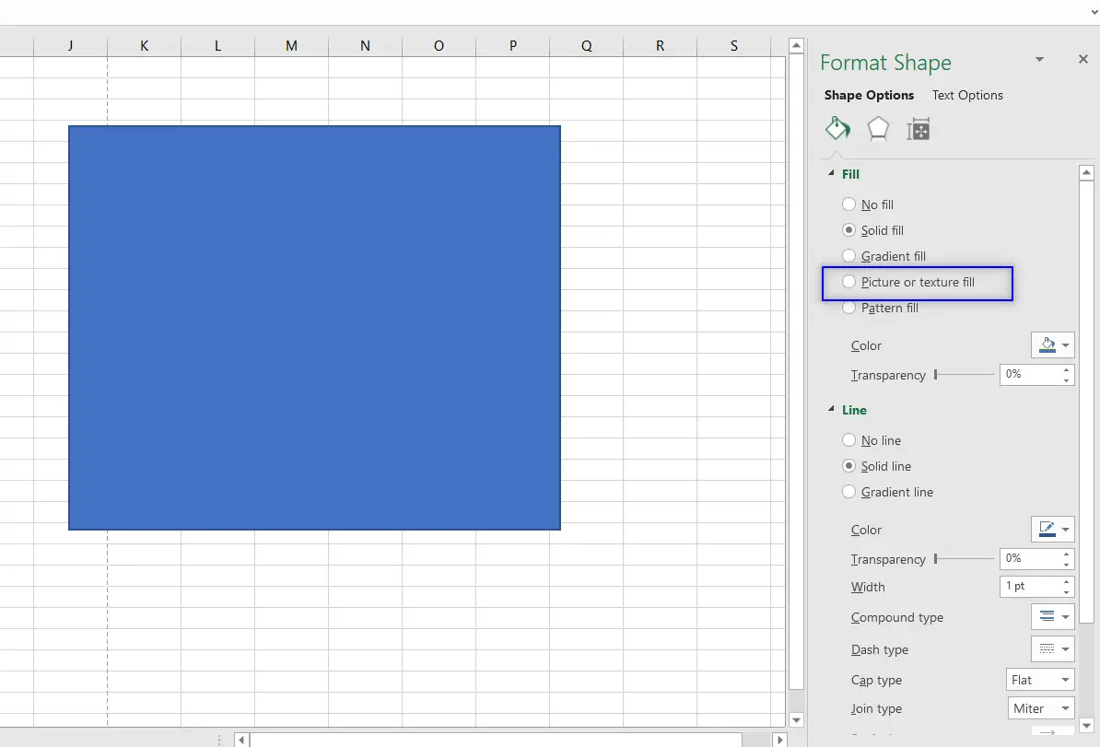The width and height of the screenshot is (1100, 747).
Task: Open the Fill Color paint bucket picker
Action: (1052, 345)
